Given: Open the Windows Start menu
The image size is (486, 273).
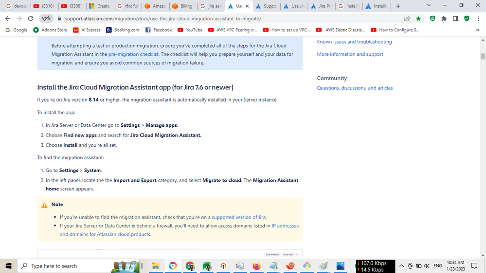Looking at the screenshot, I should coord(8,266).
